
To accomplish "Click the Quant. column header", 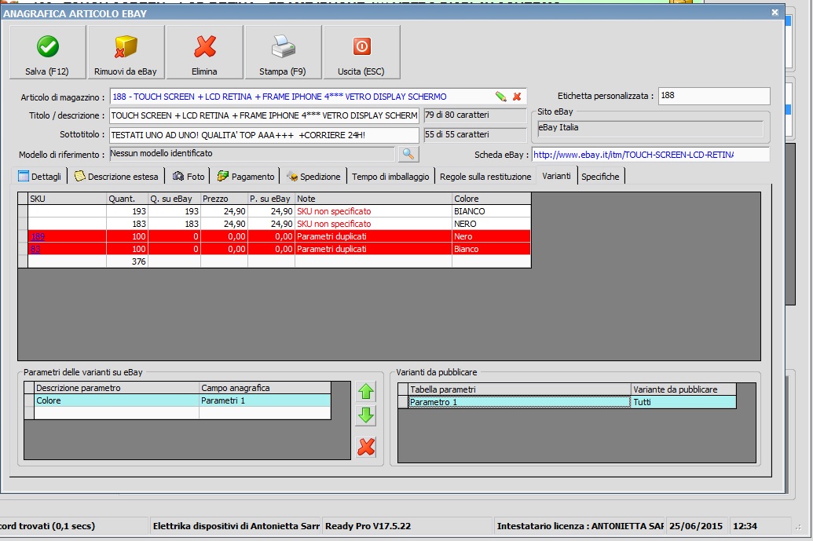I will pos(127,199).
